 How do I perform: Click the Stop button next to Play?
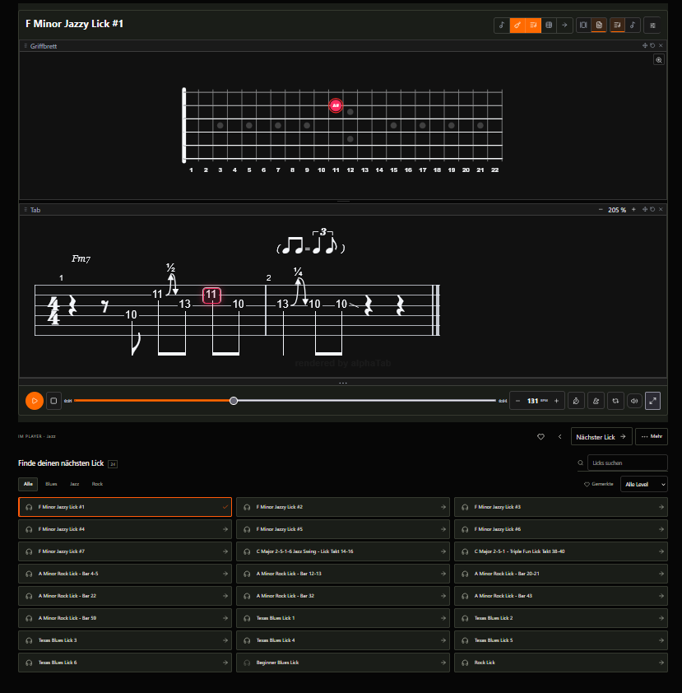coord(53,401)
